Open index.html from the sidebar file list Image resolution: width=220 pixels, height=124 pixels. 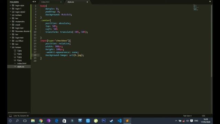click(x=22, y=63)
